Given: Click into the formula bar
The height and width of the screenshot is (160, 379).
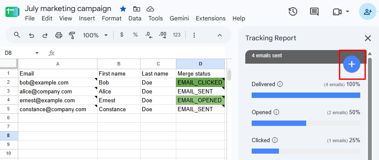Looking at the screenshot, I should pyautogui.click(x=140, y=53).
